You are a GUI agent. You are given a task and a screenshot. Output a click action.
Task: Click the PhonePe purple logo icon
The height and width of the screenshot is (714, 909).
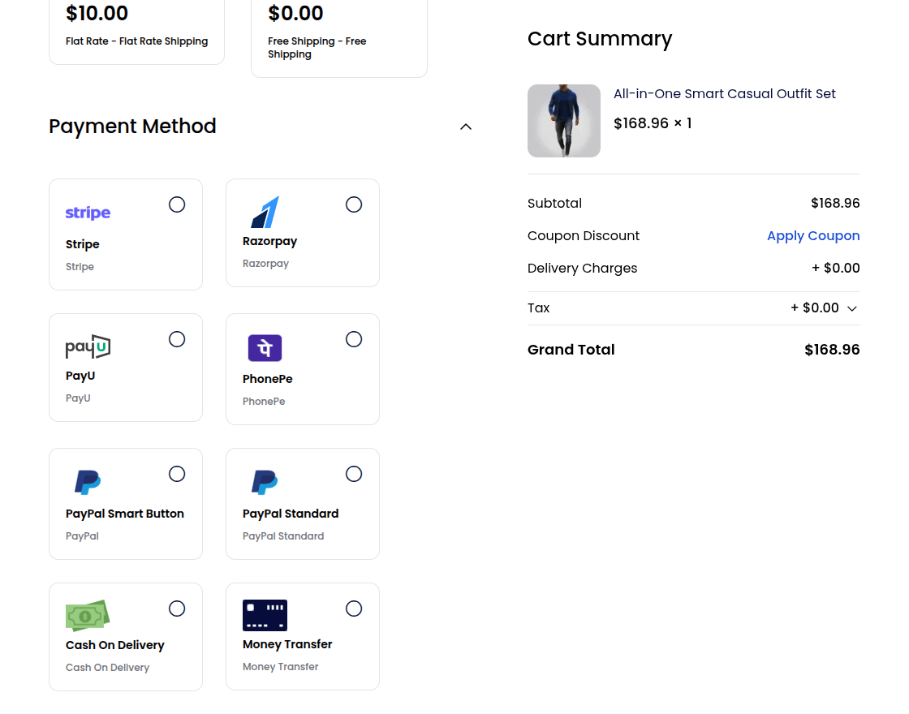[265, 348]
